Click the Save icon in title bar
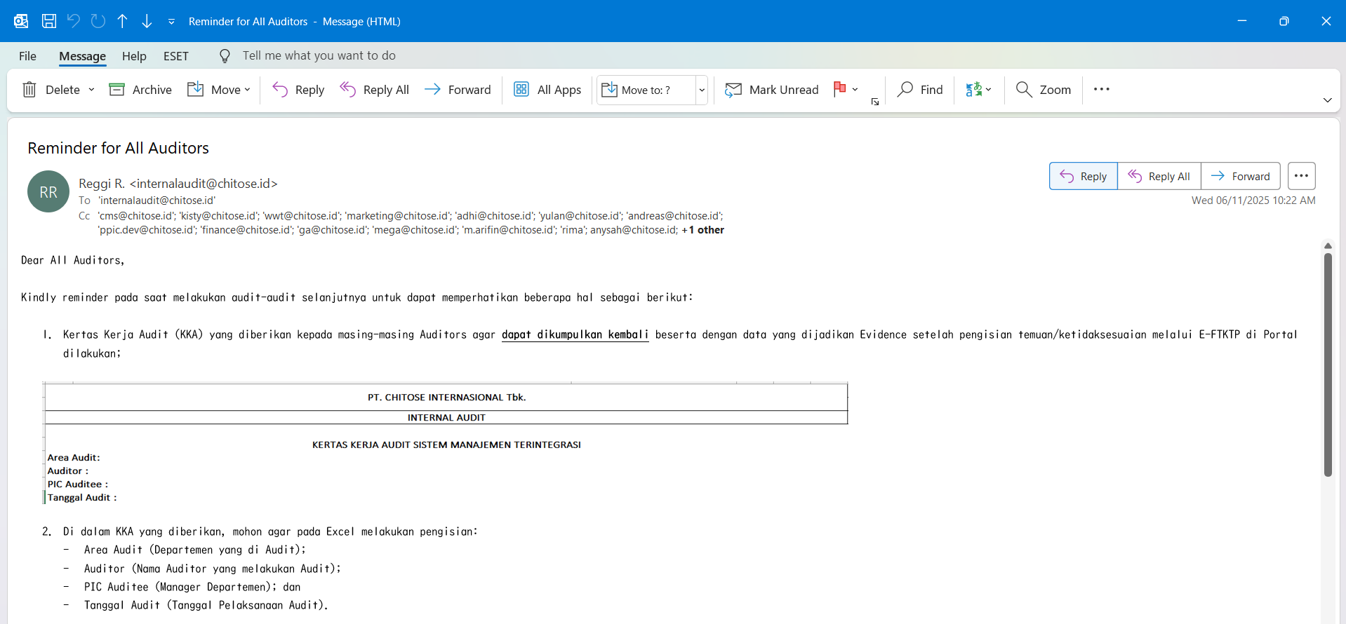 point(48,21)
